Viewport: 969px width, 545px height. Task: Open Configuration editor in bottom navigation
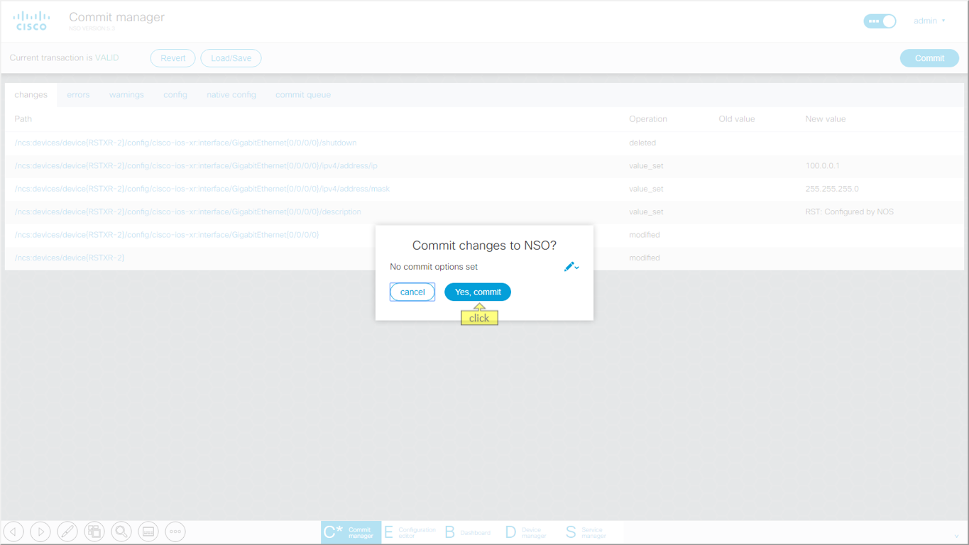[x=410, y=532]
